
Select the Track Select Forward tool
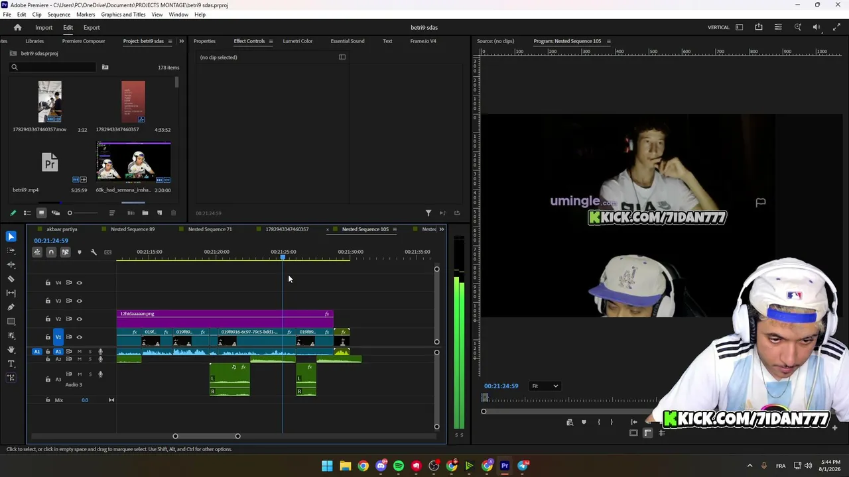[11, 250]
